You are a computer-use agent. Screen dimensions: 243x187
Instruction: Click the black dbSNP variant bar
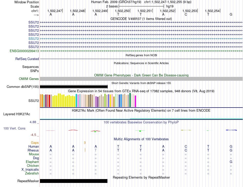74,87
